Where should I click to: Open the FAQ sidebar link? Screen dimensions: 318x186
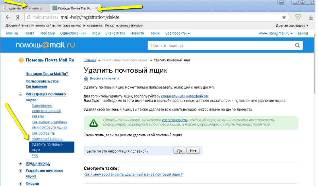35,156
